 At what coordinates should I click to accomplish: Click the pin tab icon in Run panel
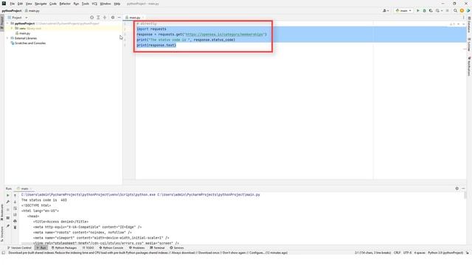pyautogui.click(x=8, y=226)
